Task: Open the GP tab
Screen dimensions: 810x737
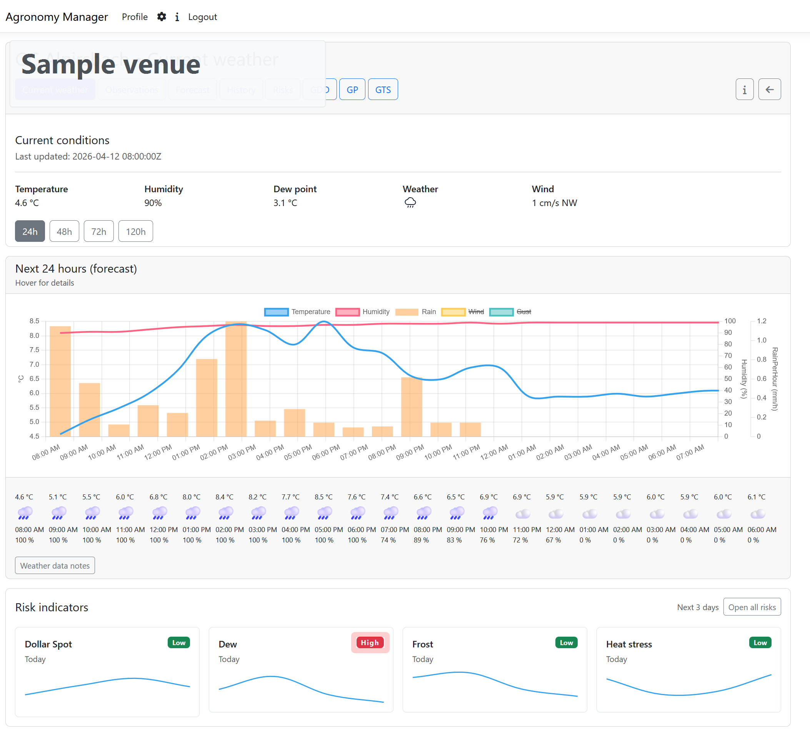Action: tap(352, 90)
